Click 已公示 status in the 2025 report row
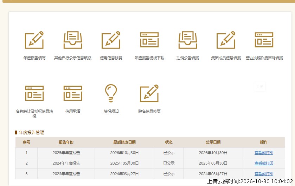295x186 pixels. 169,153
